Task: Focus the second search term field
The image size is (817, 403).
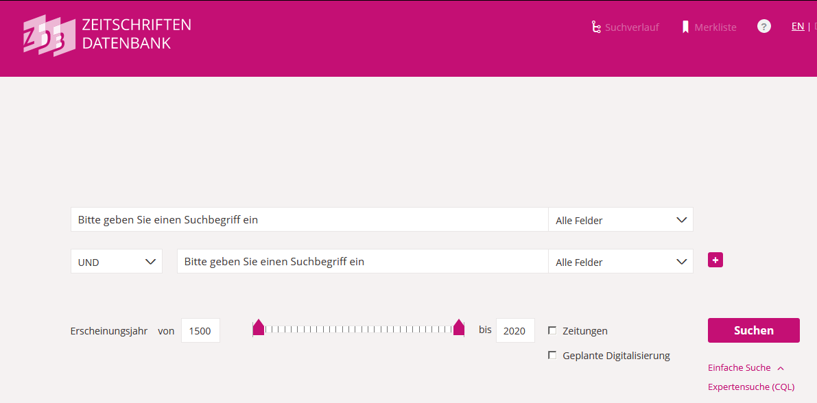Action: 363,261
